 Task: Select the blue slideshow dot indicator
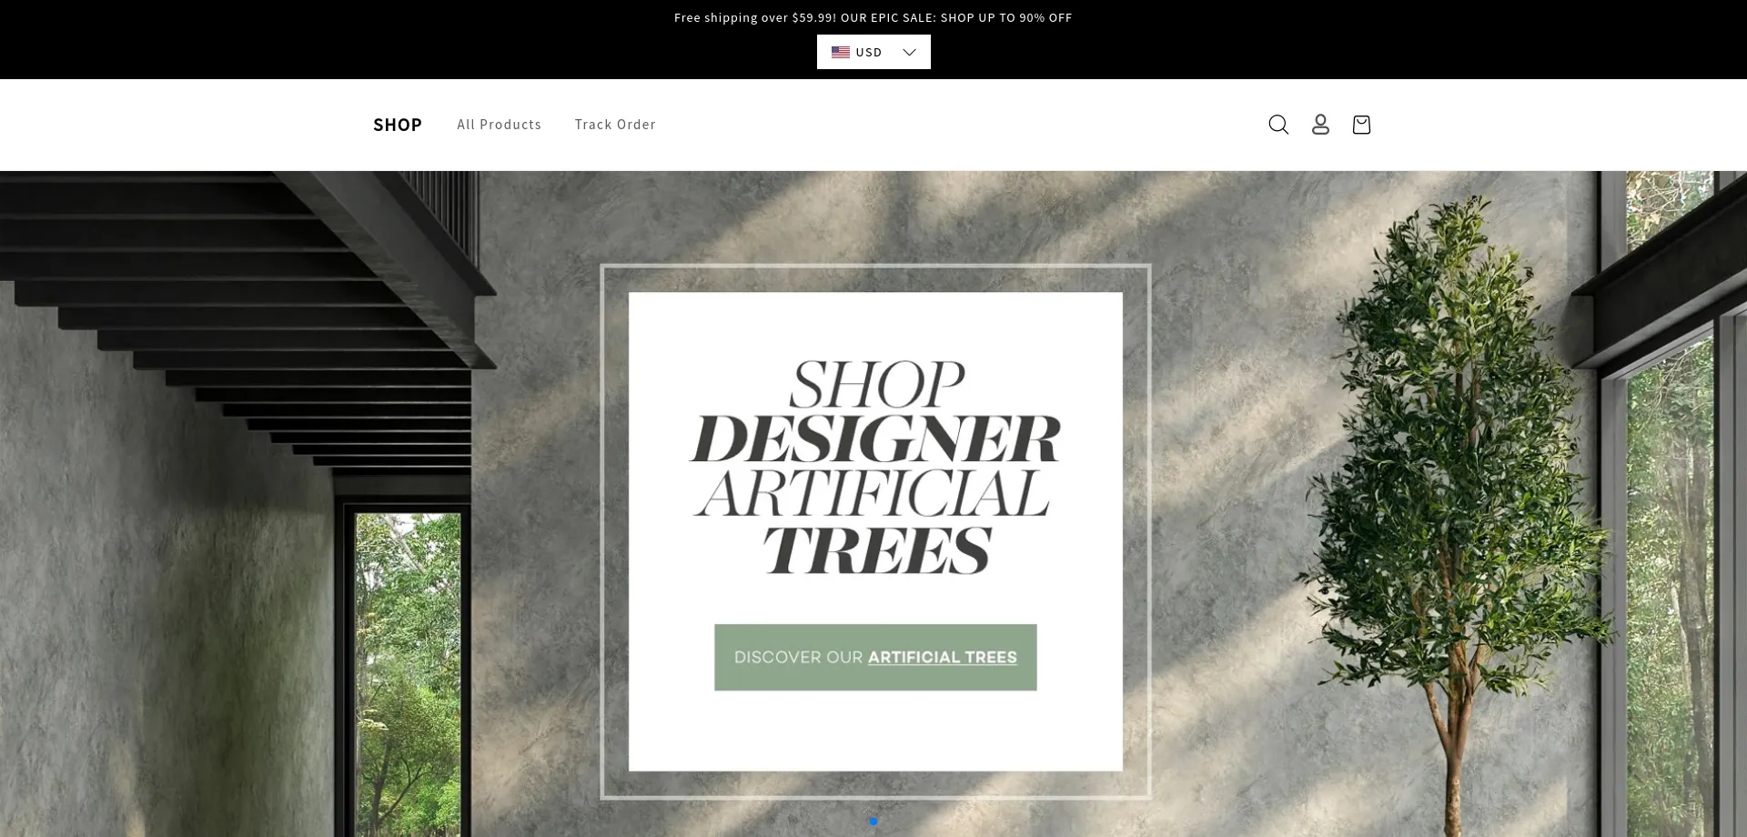click(873, 822)
